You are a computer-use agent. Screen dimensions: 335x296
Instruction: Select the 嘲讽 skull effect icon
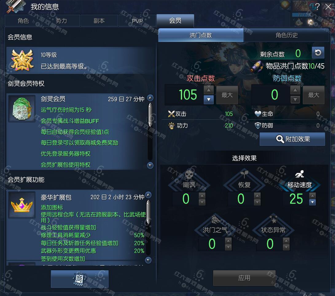click(189, 174)
